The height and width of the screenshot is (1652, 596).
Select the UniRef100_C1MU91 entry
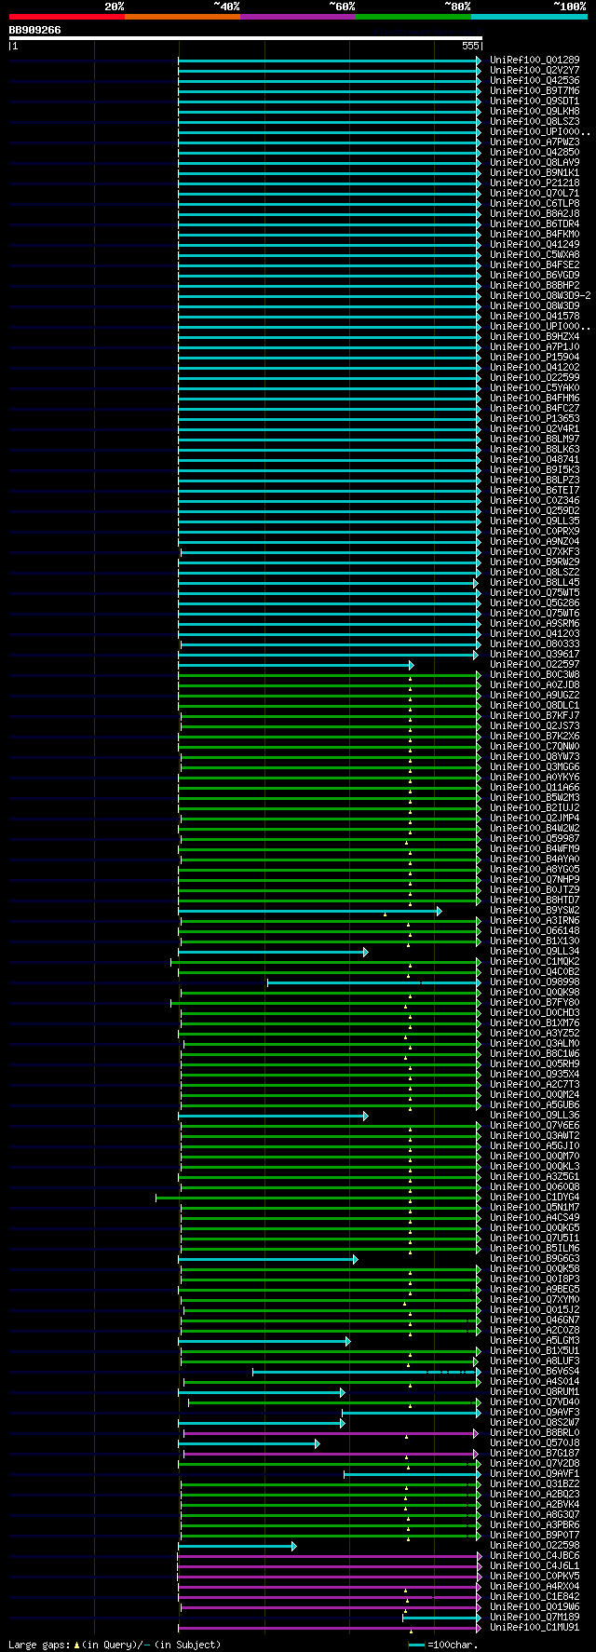point(535,1627)
